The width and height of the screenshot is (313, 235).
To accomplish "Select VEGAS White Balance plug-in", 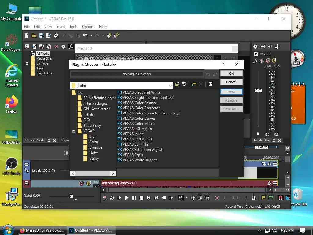I will click(138, 160).
